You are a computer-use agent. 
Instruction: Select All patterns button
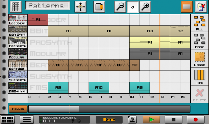[x=200, y=23]
